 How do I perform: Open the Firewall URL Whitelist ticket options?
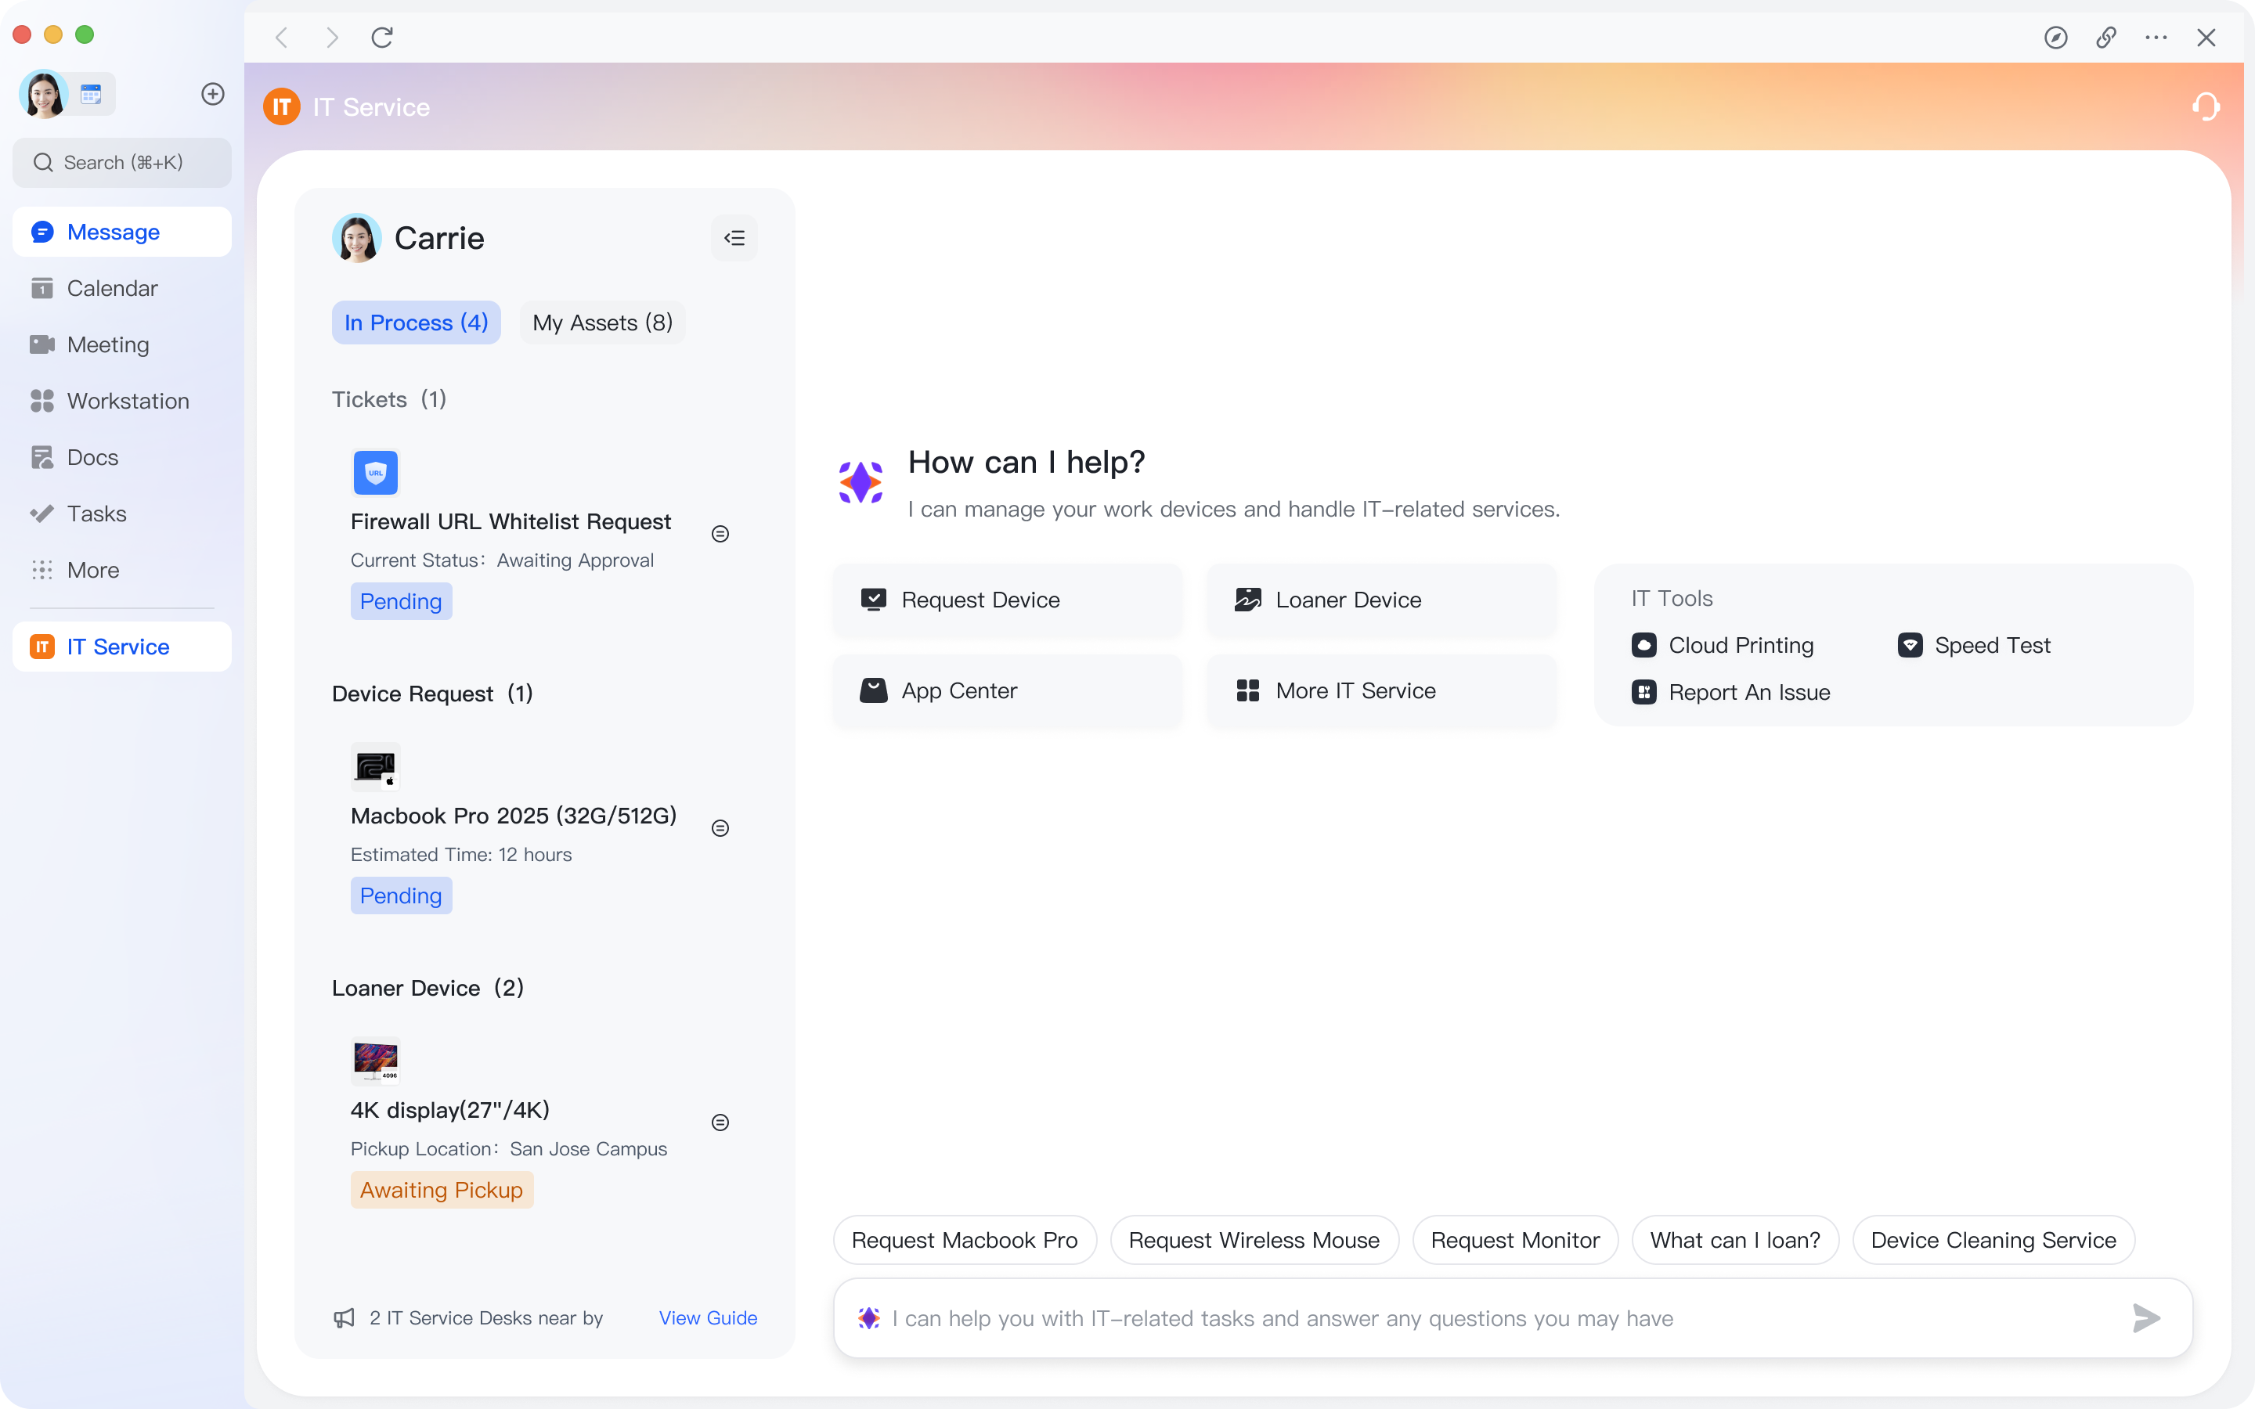tap(720, 534)
